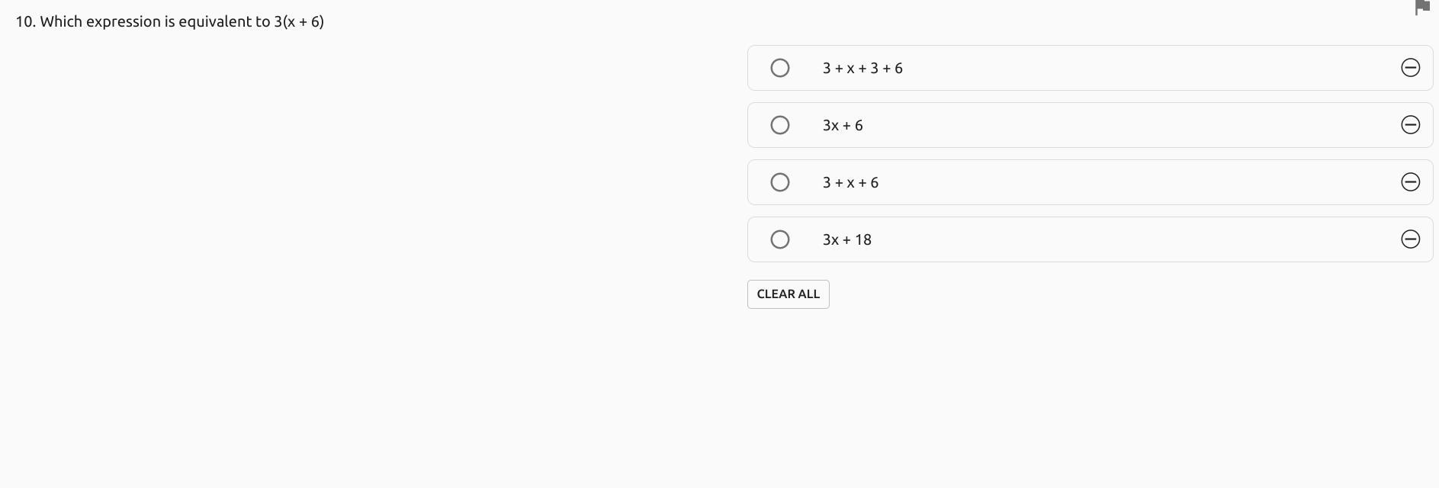
Task: Click the answer text "3 + x + 3 + 6"
Action: tap(862, 68)
